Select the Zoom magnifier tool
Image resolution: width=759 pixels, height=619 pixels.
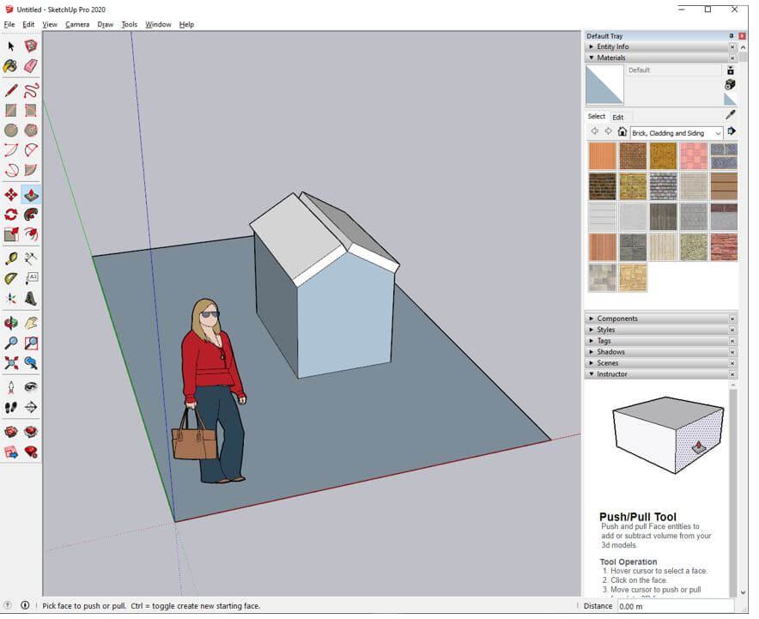[x=11, y=343]
